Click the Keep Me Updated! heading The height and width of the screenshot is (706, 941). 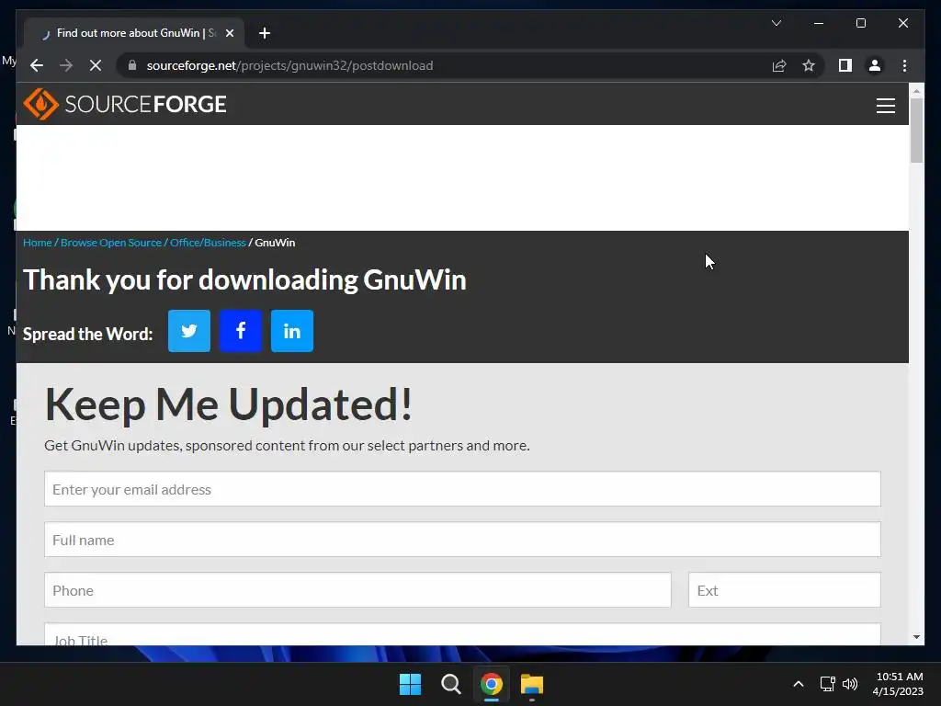[229, 404]
